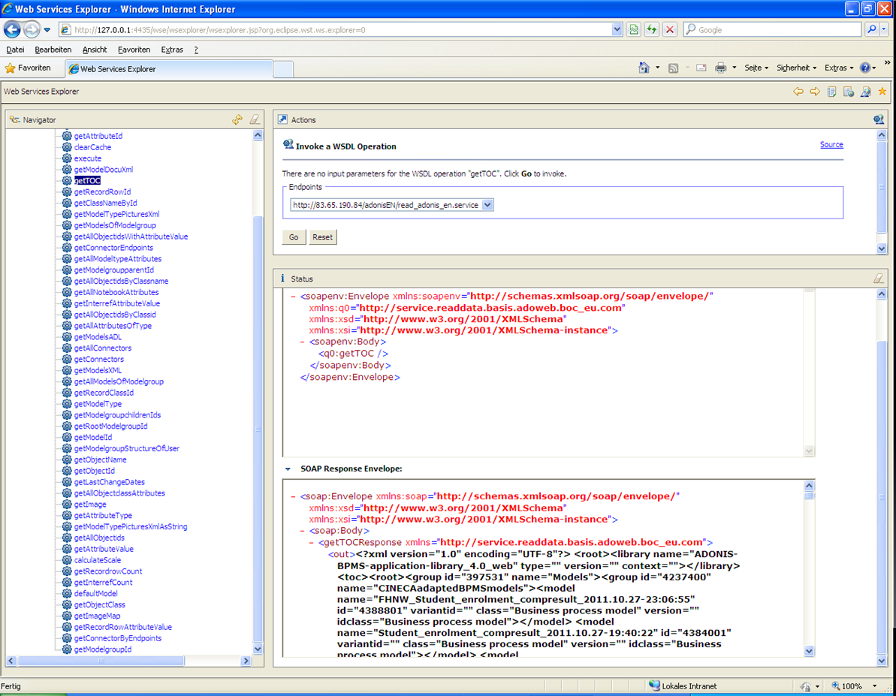896x696 pixels.
Task: Click the Help question mark icon
Action: pyautogui.click(x=865, y=68)
